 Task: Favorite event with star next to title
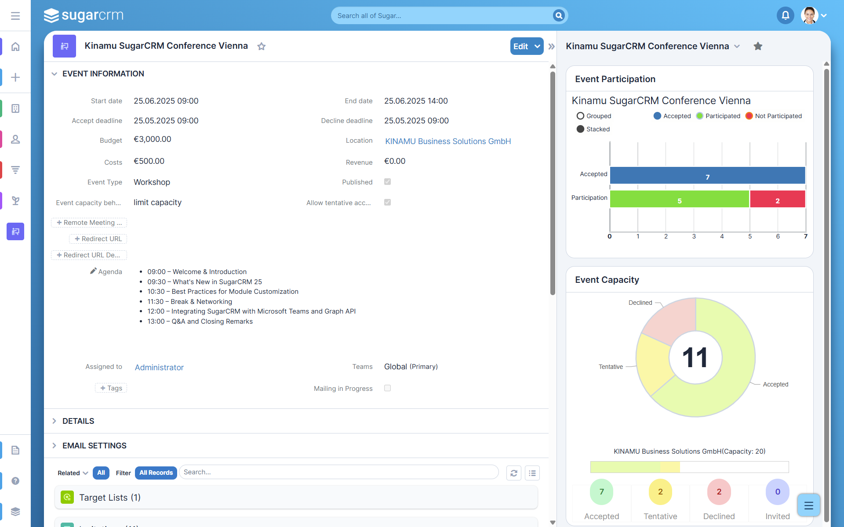(x=262, y=47)
